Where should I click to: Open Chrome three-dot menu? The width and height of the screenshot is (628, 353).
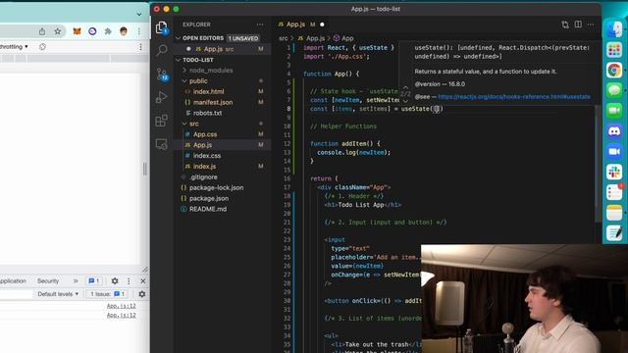(139, 31)
